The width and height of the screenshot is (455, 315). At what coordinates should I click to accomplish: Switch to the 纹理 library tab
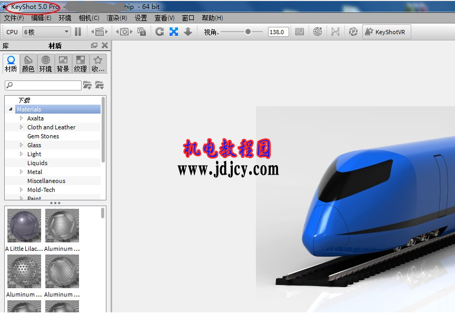coord(81,64)
